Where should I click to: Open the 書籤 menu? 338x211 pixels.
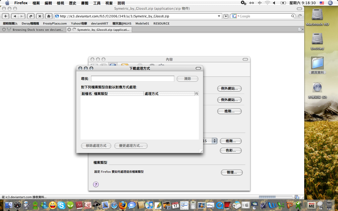click(x=85, y=3)
